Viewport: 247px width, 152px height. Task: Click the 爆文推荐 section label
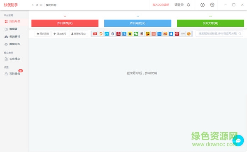pos(9,53)
